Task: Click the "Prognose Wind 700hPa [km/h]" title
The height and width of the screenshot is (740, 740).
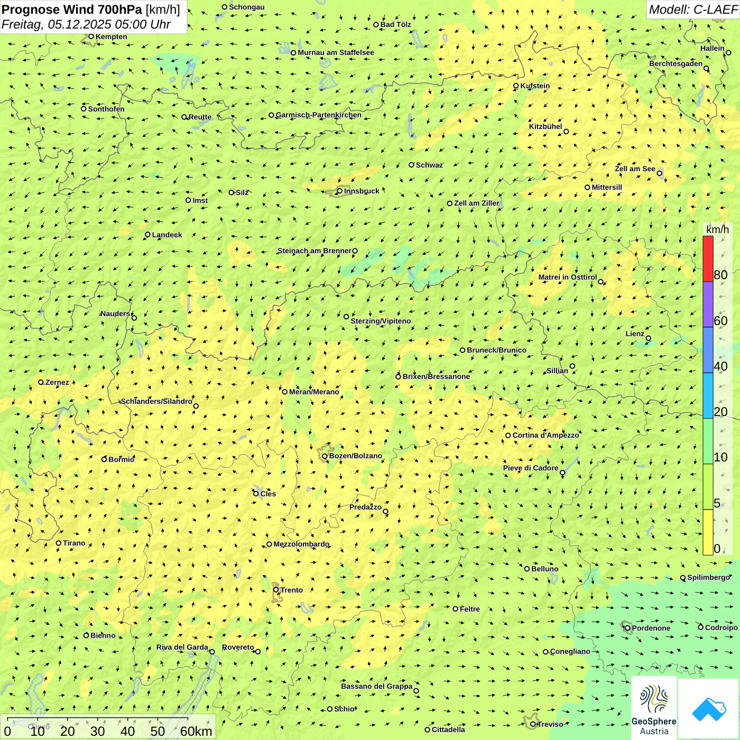Action: (x=91, y=9)
